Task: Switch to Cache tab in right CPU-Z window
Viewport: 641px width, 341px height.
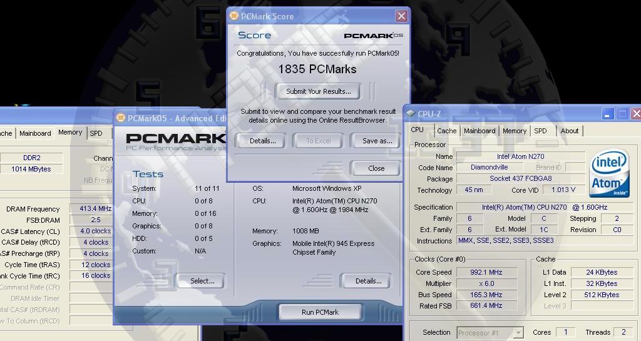Action: click(446, 131)
